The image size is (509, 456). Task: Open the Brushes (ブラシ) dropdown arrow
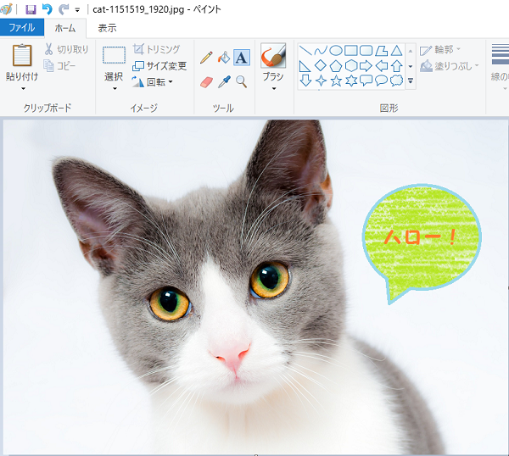(x=274, y=88)
